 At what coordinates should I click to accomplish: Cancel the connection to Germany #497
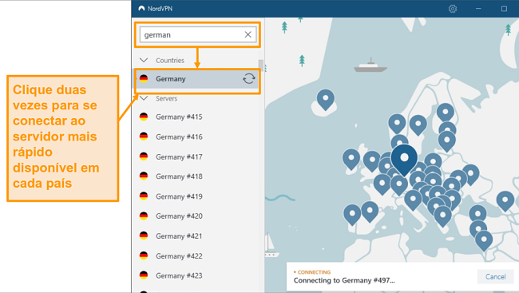point(496,277)
